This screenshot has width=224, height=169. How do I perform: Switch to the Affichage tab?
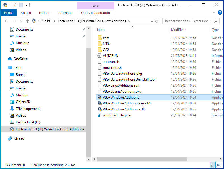[x=65, y=13]
